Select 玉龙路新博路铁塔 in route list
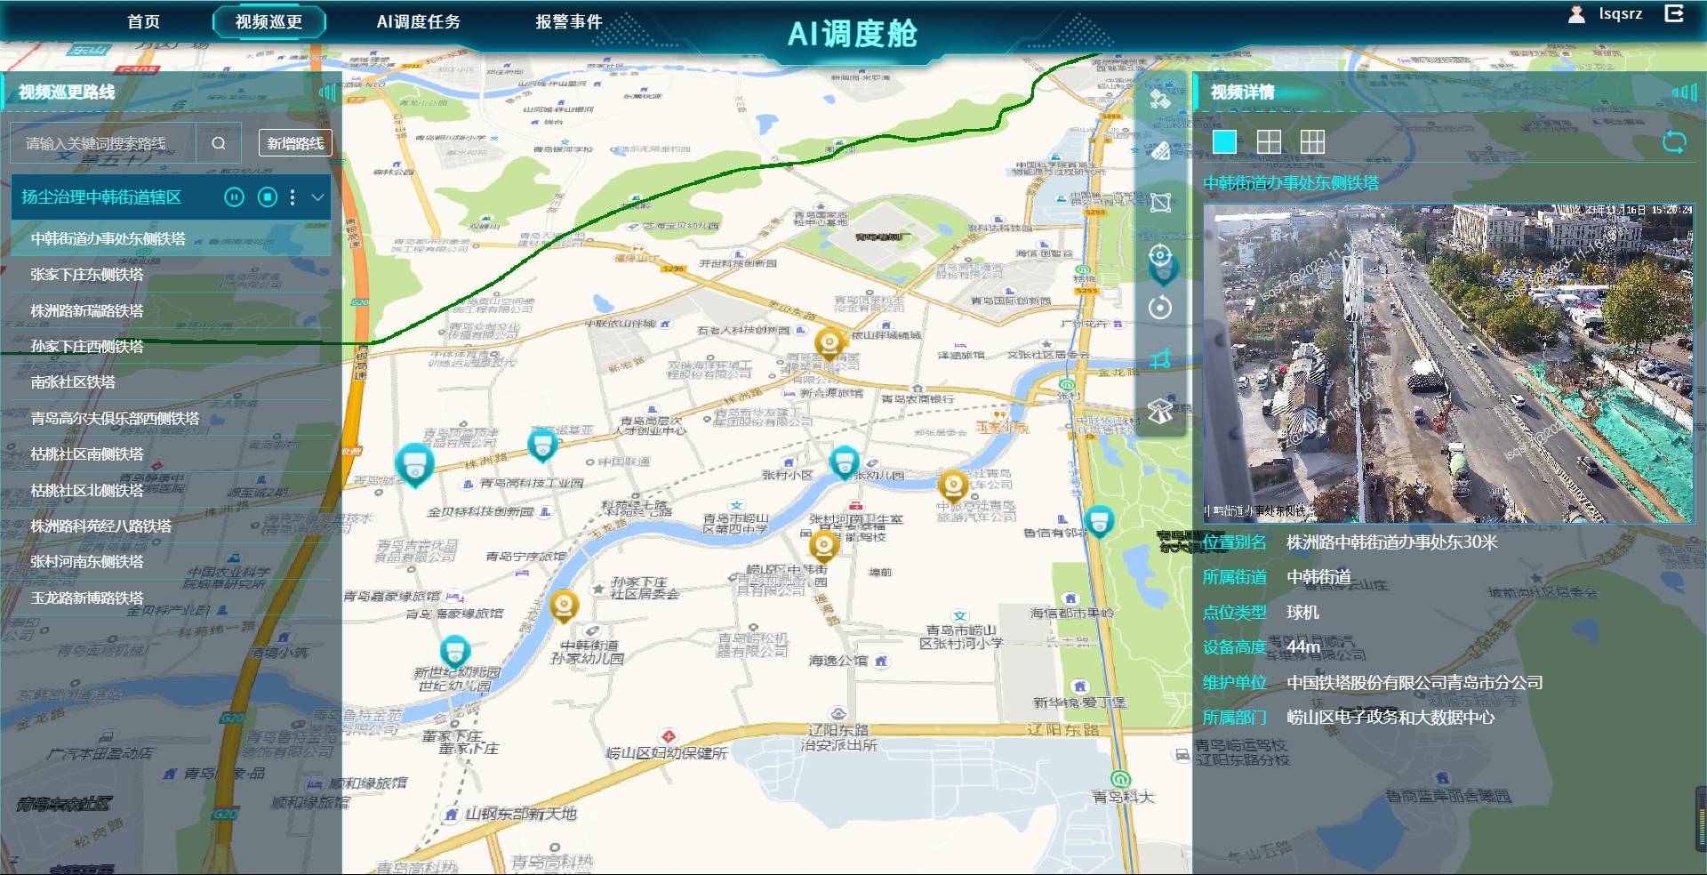This screenshot has width=1707, height=875. [x=170, y=598]
